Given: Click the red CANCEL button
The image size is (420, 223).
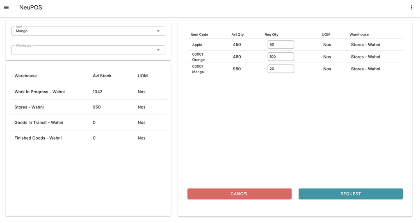Looking at the screenshot, I should [239, 194].
